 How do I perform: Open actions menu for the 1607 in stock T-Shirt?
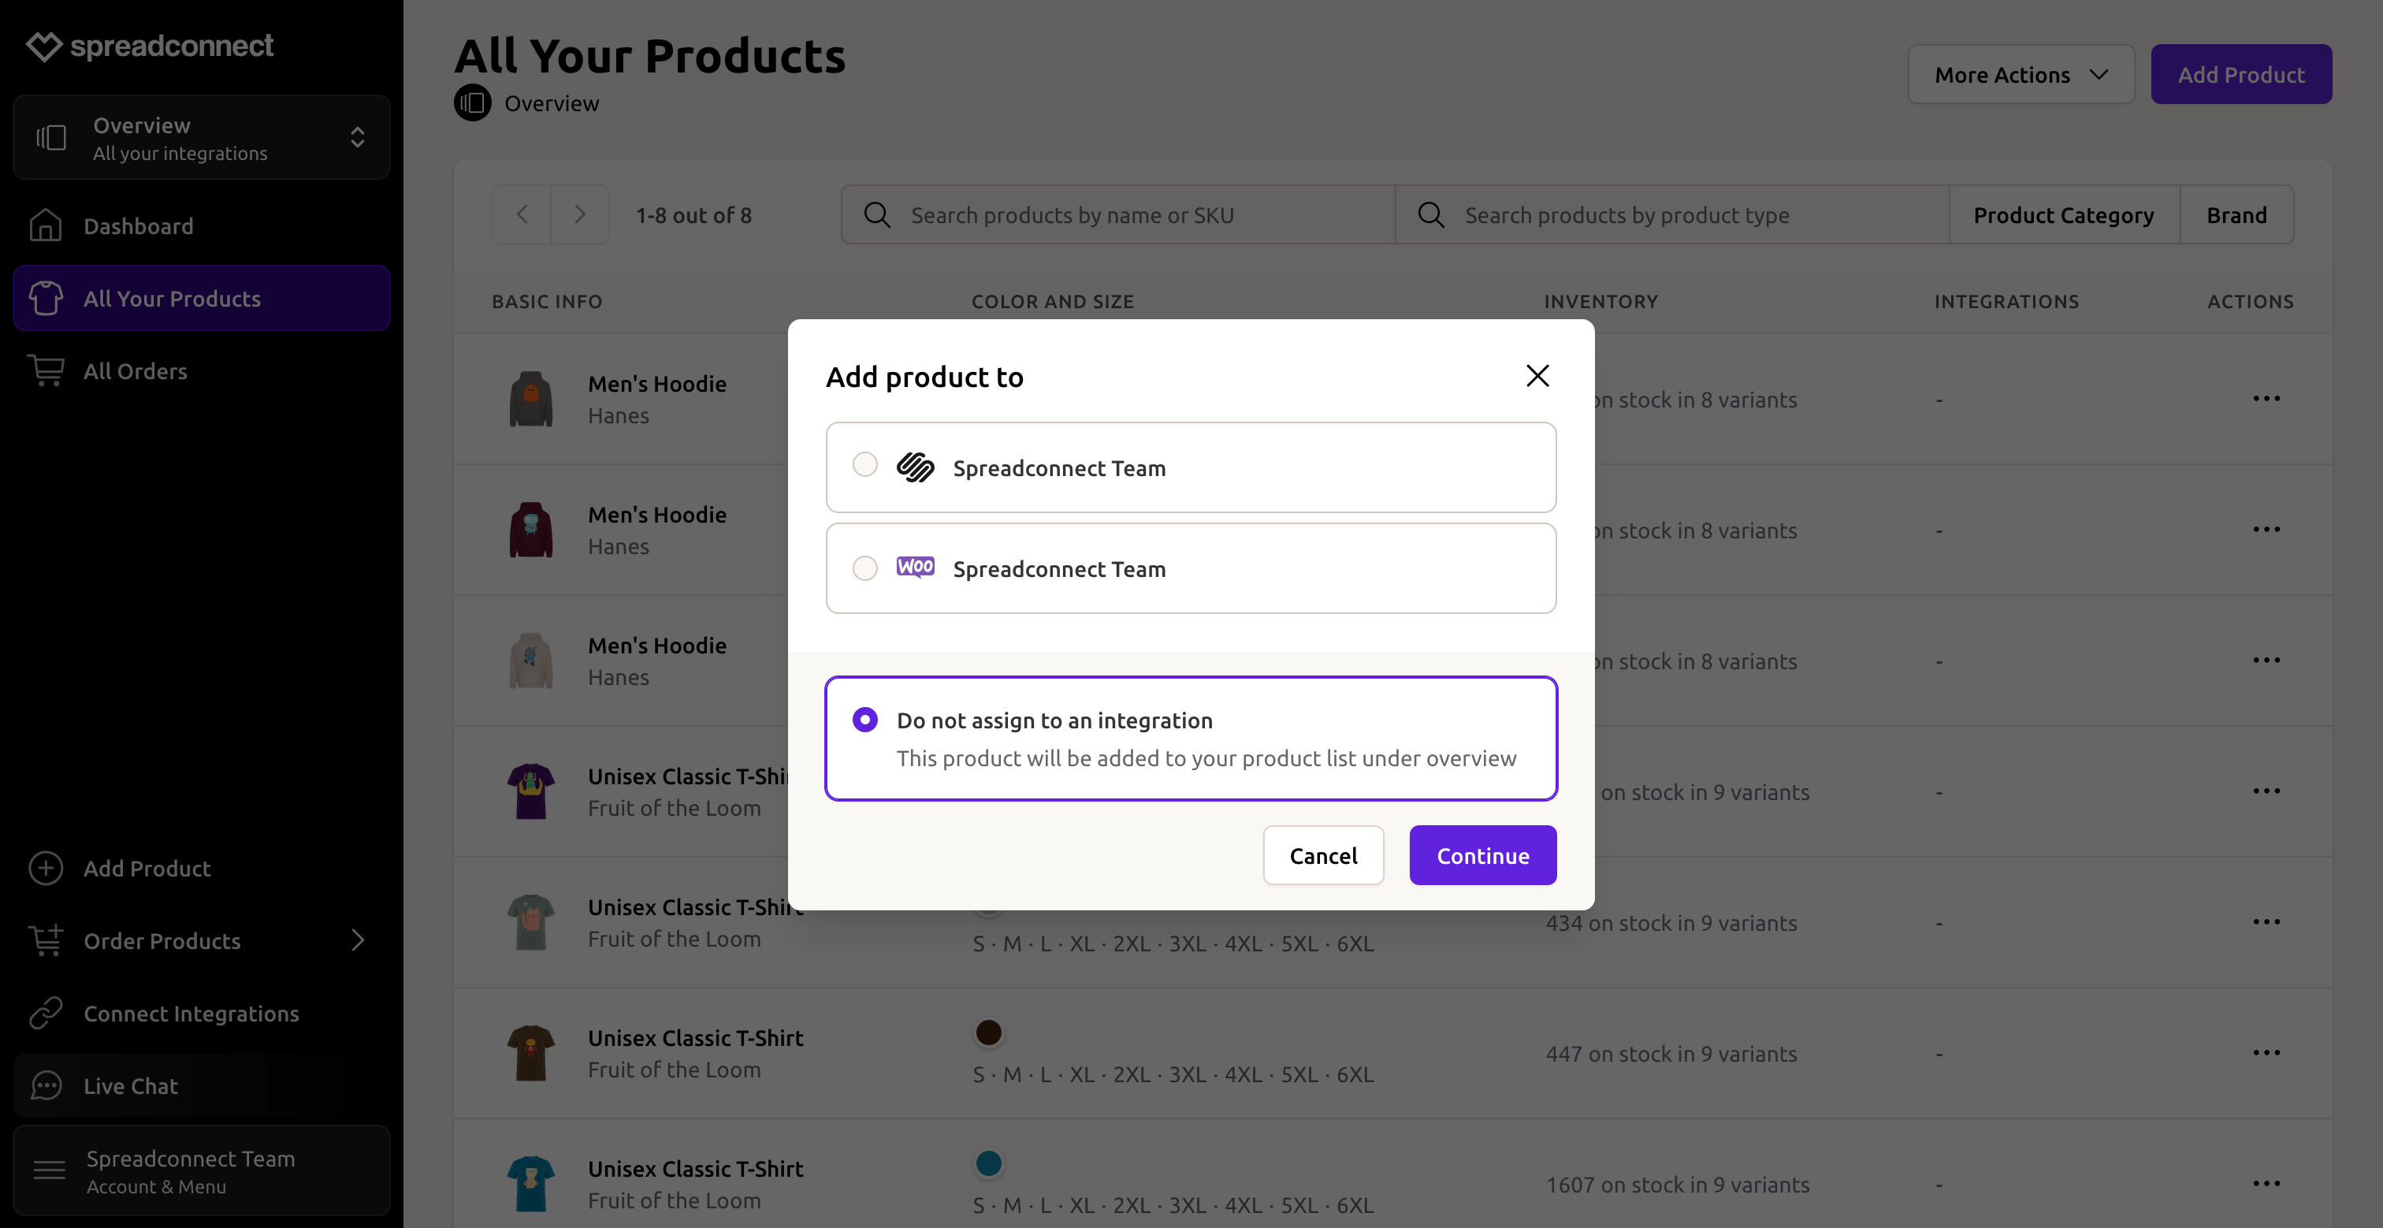coord(2266,1184)
